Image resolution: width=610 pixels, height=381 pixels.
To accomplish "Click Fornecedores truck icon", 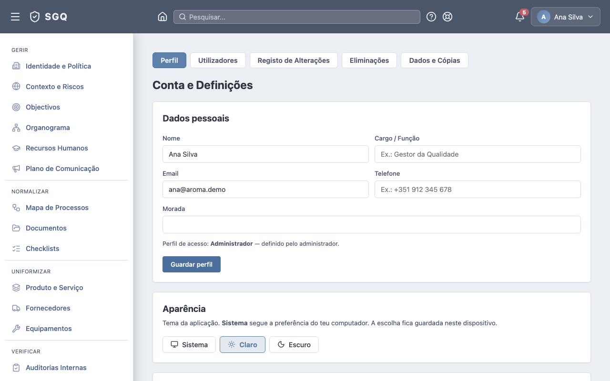I will (16, 308).
